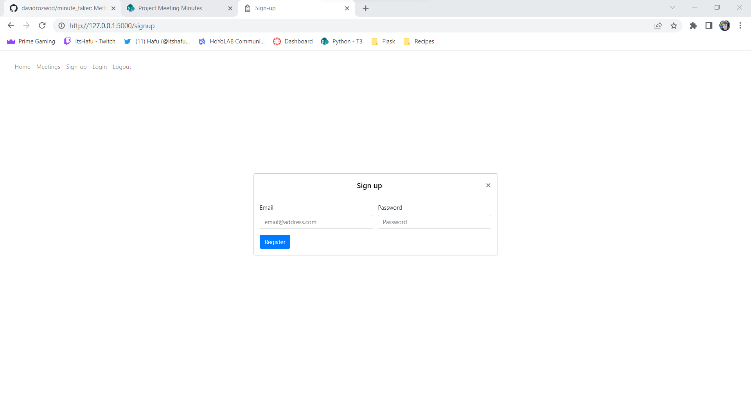Reload the signup page
Screen dimensions: 751x399
42,25
